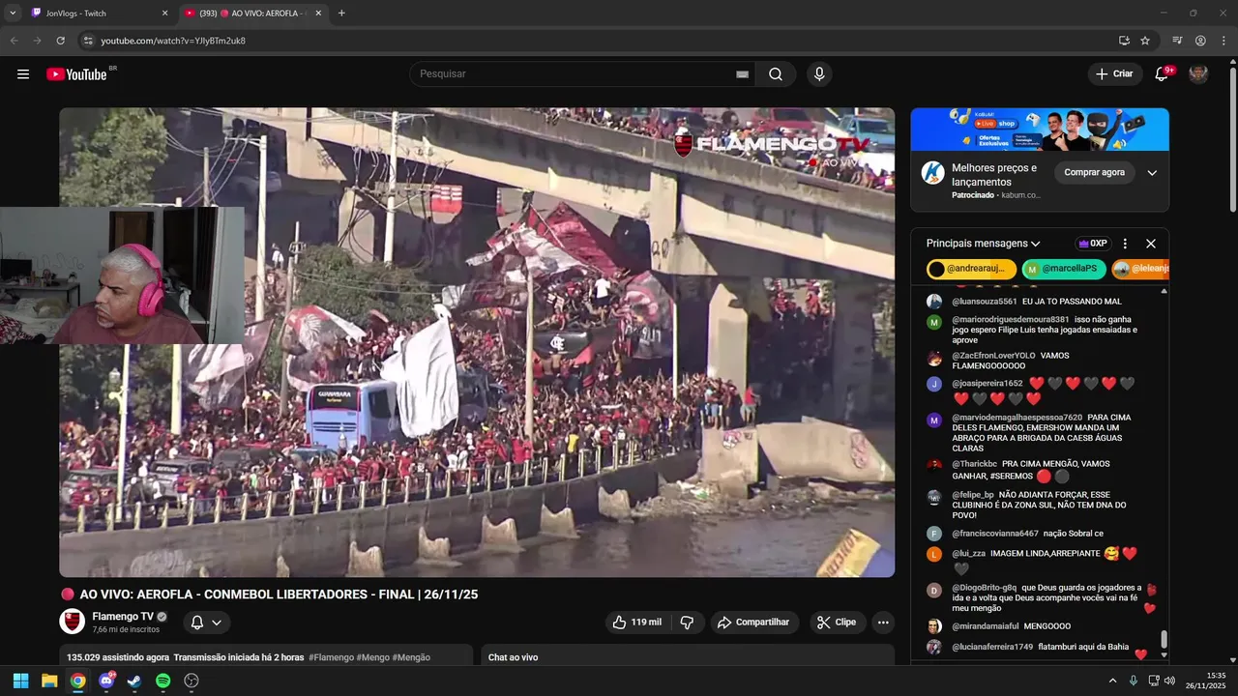The height and width of the screenshot is (696, 1238).
Task: Like the video with thumbs up
Action: click(636, 623)
